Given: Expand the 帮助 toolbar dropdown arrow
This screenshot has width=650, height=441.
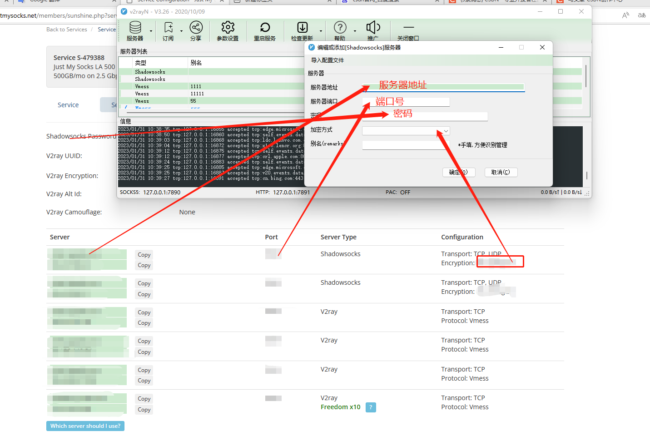Looking at the screenshot, I should pos(355,31).
